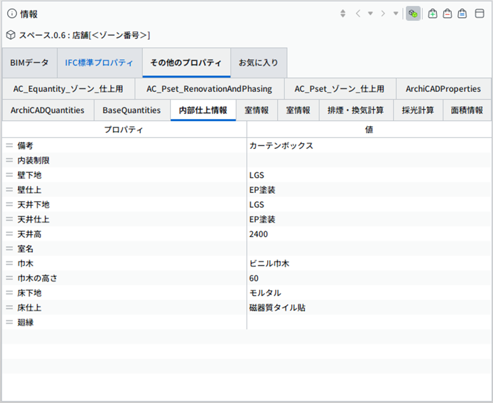Click the プロパティ column header
The height and width of the screenshot is (403, 493).
pos(124,130)
